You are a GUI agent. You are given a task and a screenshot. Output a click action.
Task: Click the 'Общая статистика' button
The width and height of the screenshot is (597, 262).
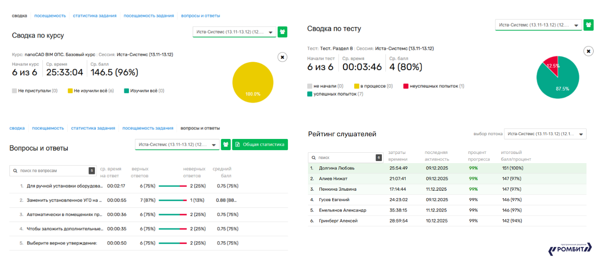click(x=260, y=144)
